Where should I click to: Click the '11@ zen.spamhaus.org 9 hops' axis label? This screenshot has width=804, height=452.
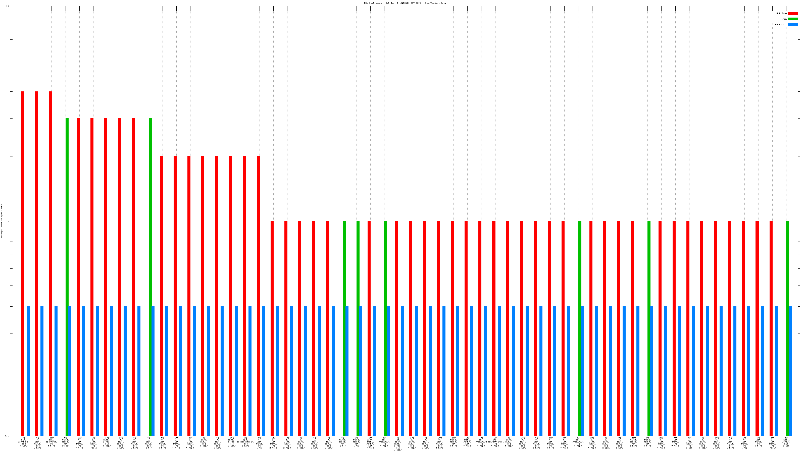tap(52, 442)
